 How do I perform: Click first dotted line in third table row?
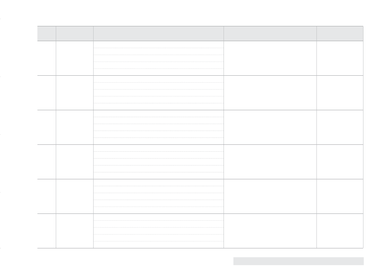(x=159, y=117)
